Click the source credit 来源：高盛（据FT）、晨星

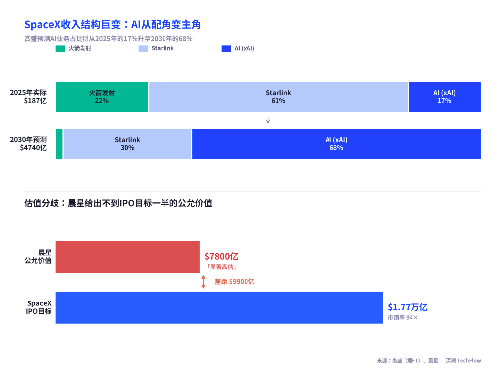coord(408,360)
